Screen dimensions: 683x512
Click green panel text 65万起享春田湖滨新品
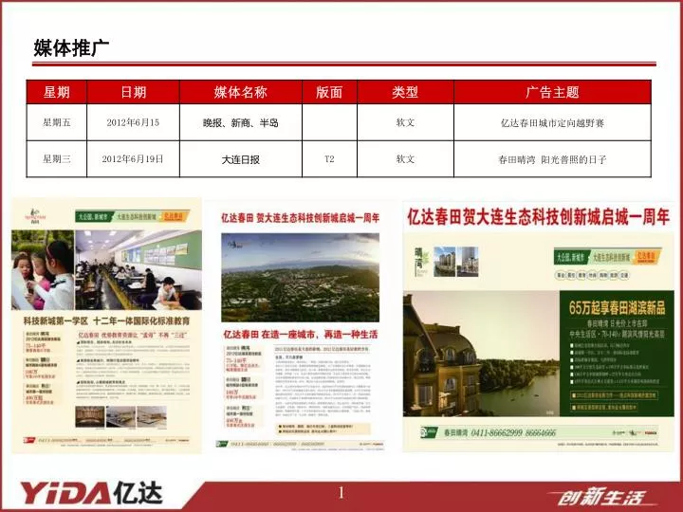pos(617,307)
